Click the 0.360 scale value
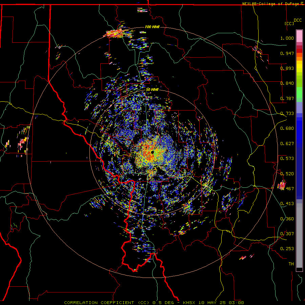Viewport: 305px width, 305px height. click(x=287, y=219)
